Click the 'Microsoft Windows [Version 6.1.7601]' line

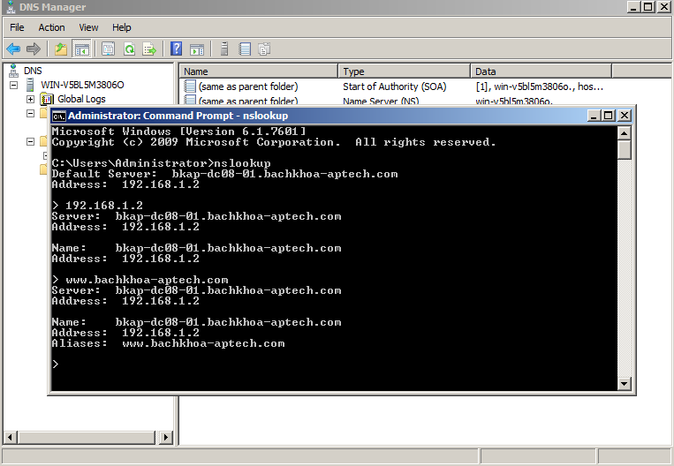[x=178, y=132]
